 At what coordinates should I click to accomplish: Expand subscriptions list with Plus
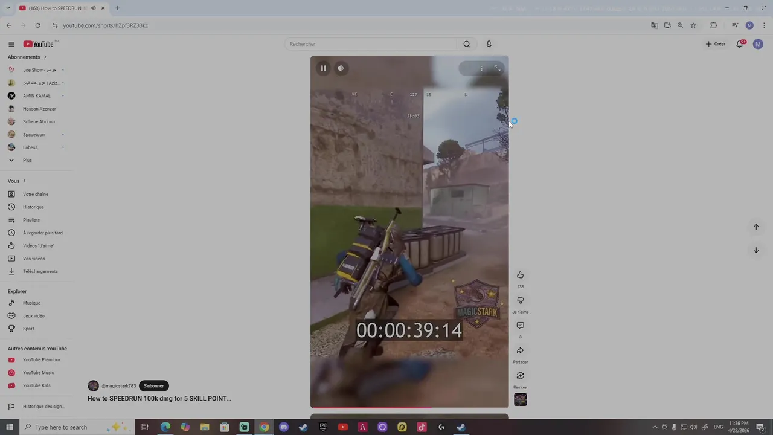(27, 160)
